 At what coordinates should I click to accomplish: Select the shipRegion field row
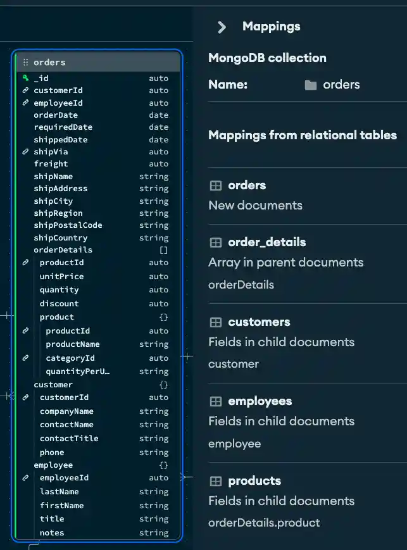pos(98,213)
